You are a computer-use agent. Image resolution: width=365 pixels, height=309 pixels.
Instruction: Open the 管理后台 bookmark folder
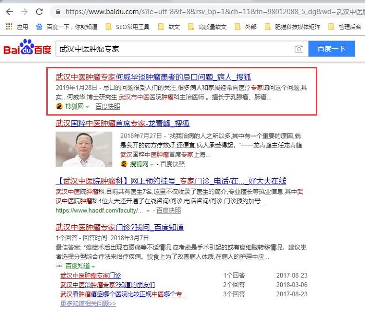345,27
